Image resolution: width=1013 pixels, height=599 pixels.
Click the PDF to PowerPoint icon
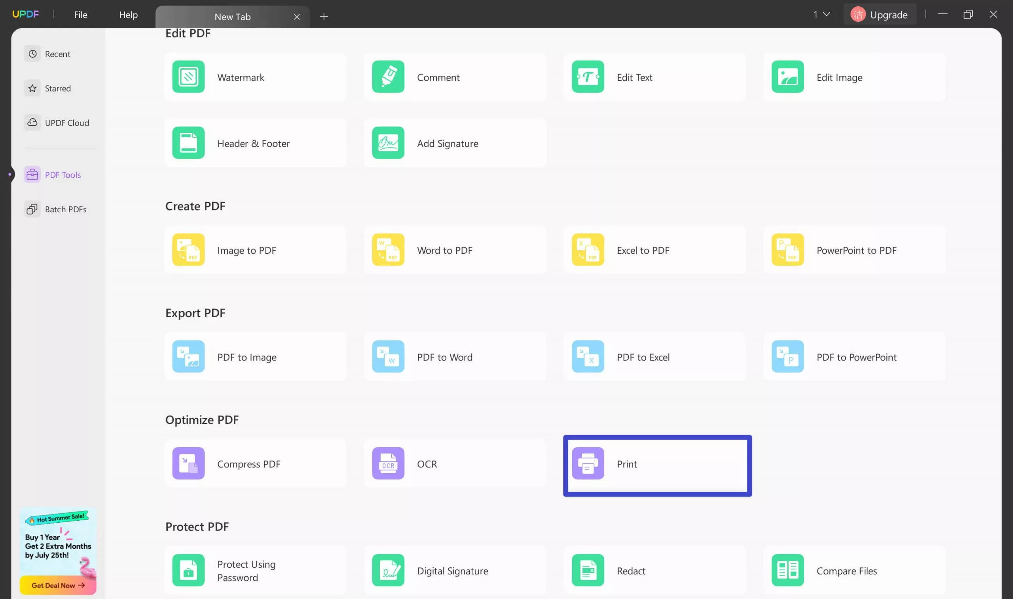click(x=787, y=356)
